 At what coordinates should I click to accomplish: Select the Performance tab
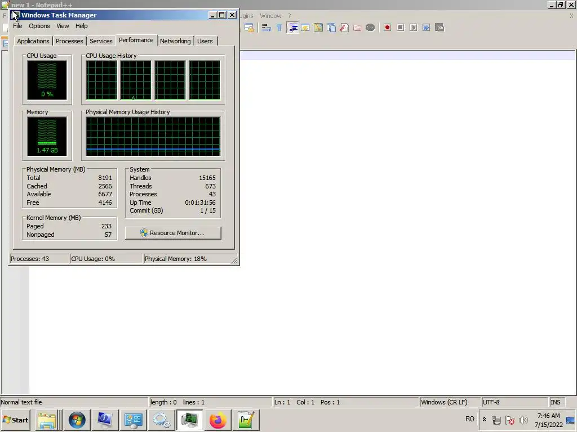coord(136,40)
